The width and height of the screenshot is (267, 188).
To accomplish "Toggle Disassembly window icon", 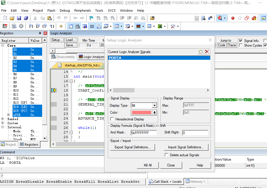I will click(x=78, y=26).
